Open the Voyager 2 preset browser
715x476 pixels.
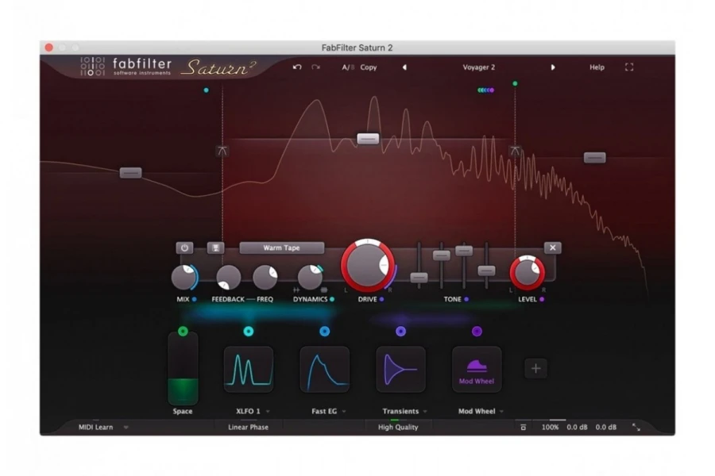tap(479, 67)
